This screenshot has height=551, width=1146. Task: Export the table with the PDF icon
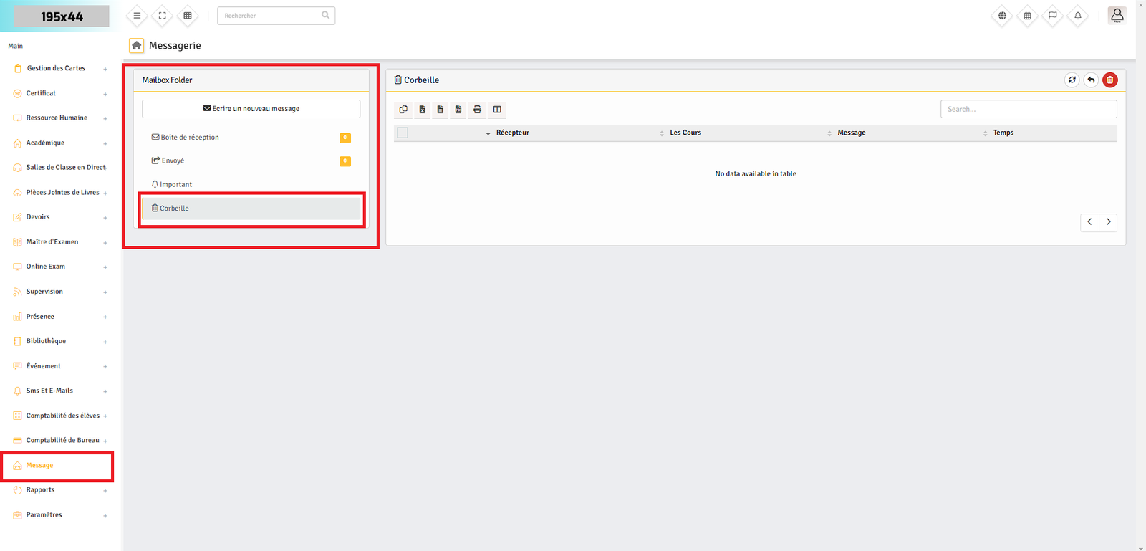pyautogui.click(x=458, y=110)
